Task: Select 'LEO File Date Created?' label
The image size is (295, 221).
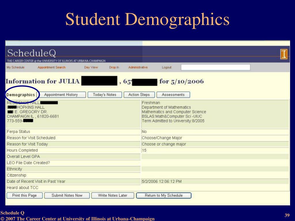Action: pos(28,163)
